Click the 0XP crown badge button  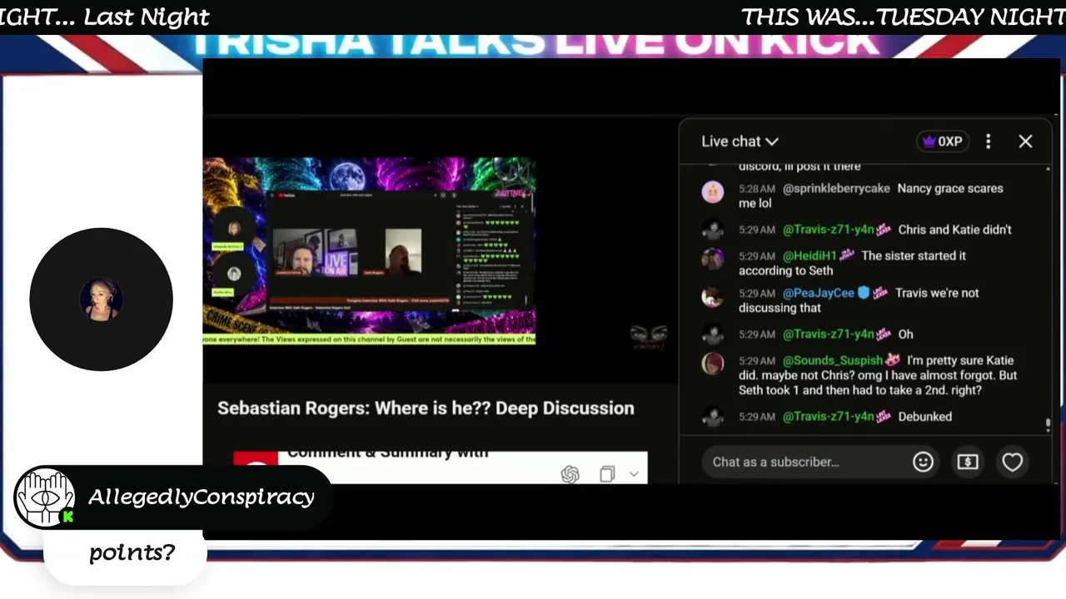click(x=941, y=141)
